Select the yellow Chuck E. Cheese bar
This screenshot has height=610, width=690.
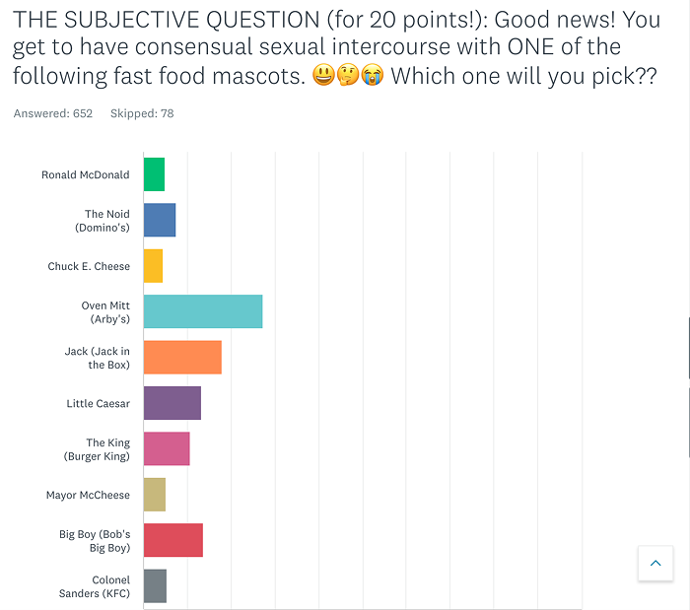(153, 266)
